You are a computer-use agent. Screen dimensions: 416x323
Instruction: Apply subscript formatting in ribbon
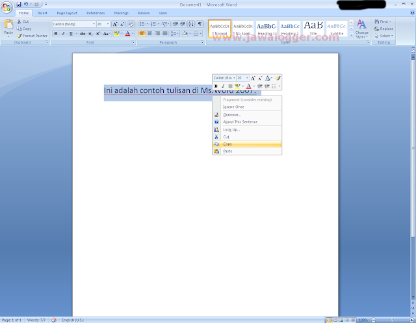point(90,33)
